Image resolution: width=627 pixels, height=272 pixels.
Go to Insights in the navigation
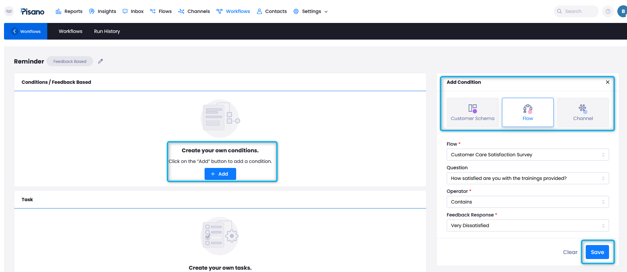(102, 11)
